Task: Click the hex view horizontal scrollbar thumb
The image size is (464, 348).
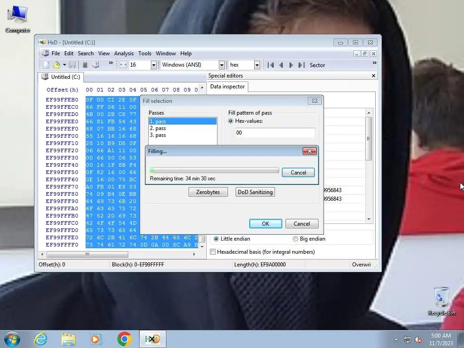Action: click(87, 255)
